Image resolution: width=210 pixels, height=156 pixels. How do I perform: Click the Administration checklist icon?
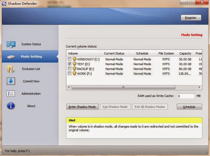coord(11,94)
